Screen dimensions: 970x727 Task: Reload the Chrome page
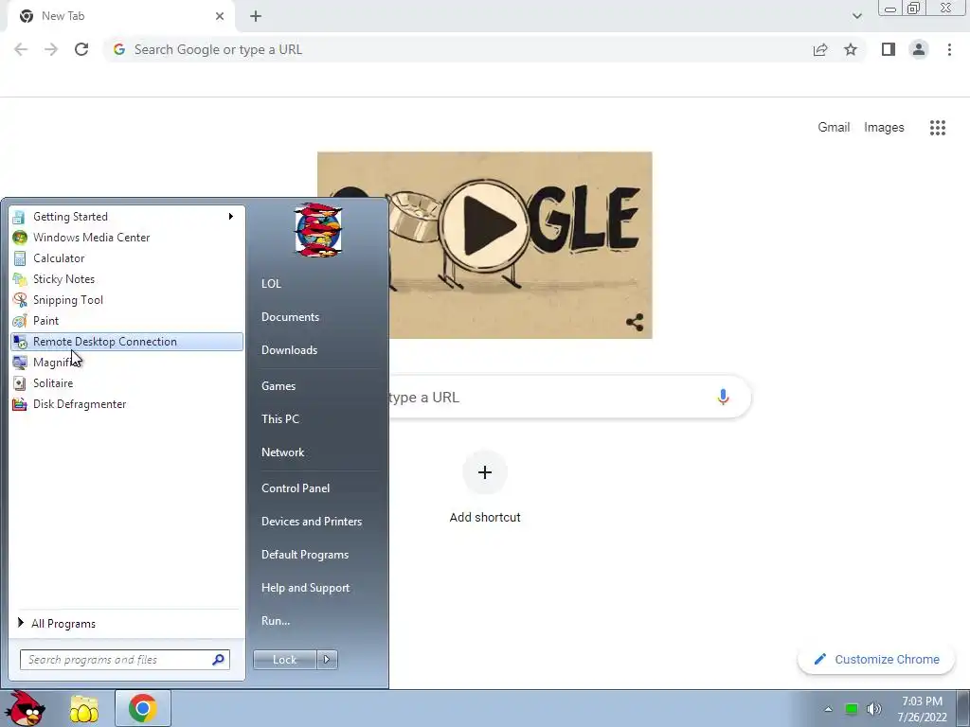click(81, 49)
